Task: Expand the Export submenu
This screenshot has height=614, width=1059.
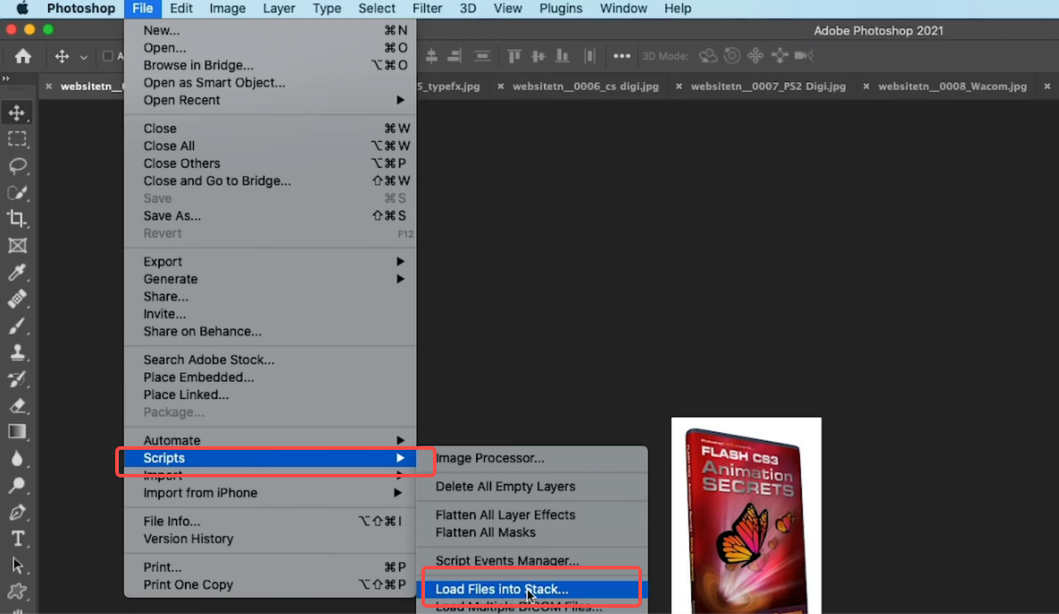Action: point(223,261)
